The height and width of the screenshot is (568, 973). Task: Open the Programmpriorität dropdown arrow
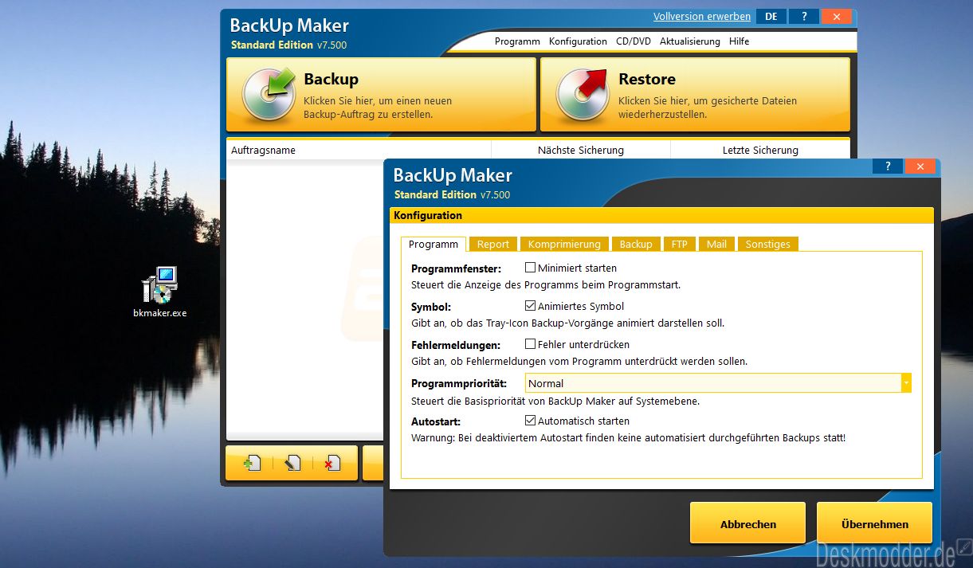click(906, 383)
